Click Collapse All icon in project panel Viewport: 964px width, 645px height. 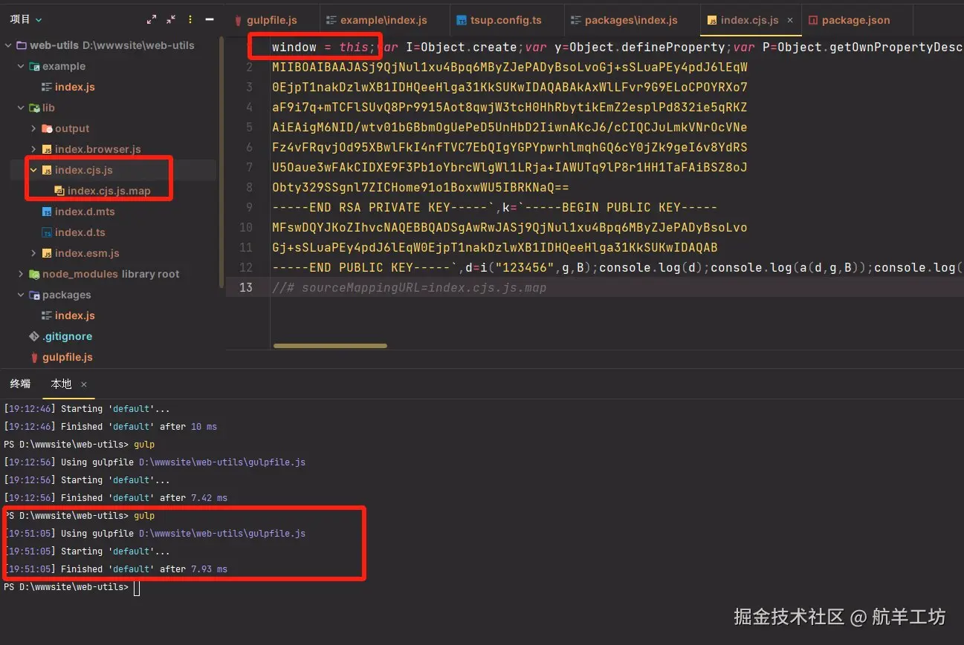pos(171,19)
